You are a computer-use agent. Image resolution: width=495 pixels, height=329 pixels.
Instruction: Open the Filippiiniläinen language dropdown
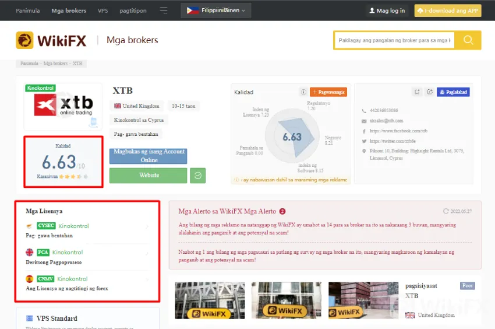pos(216,10)
